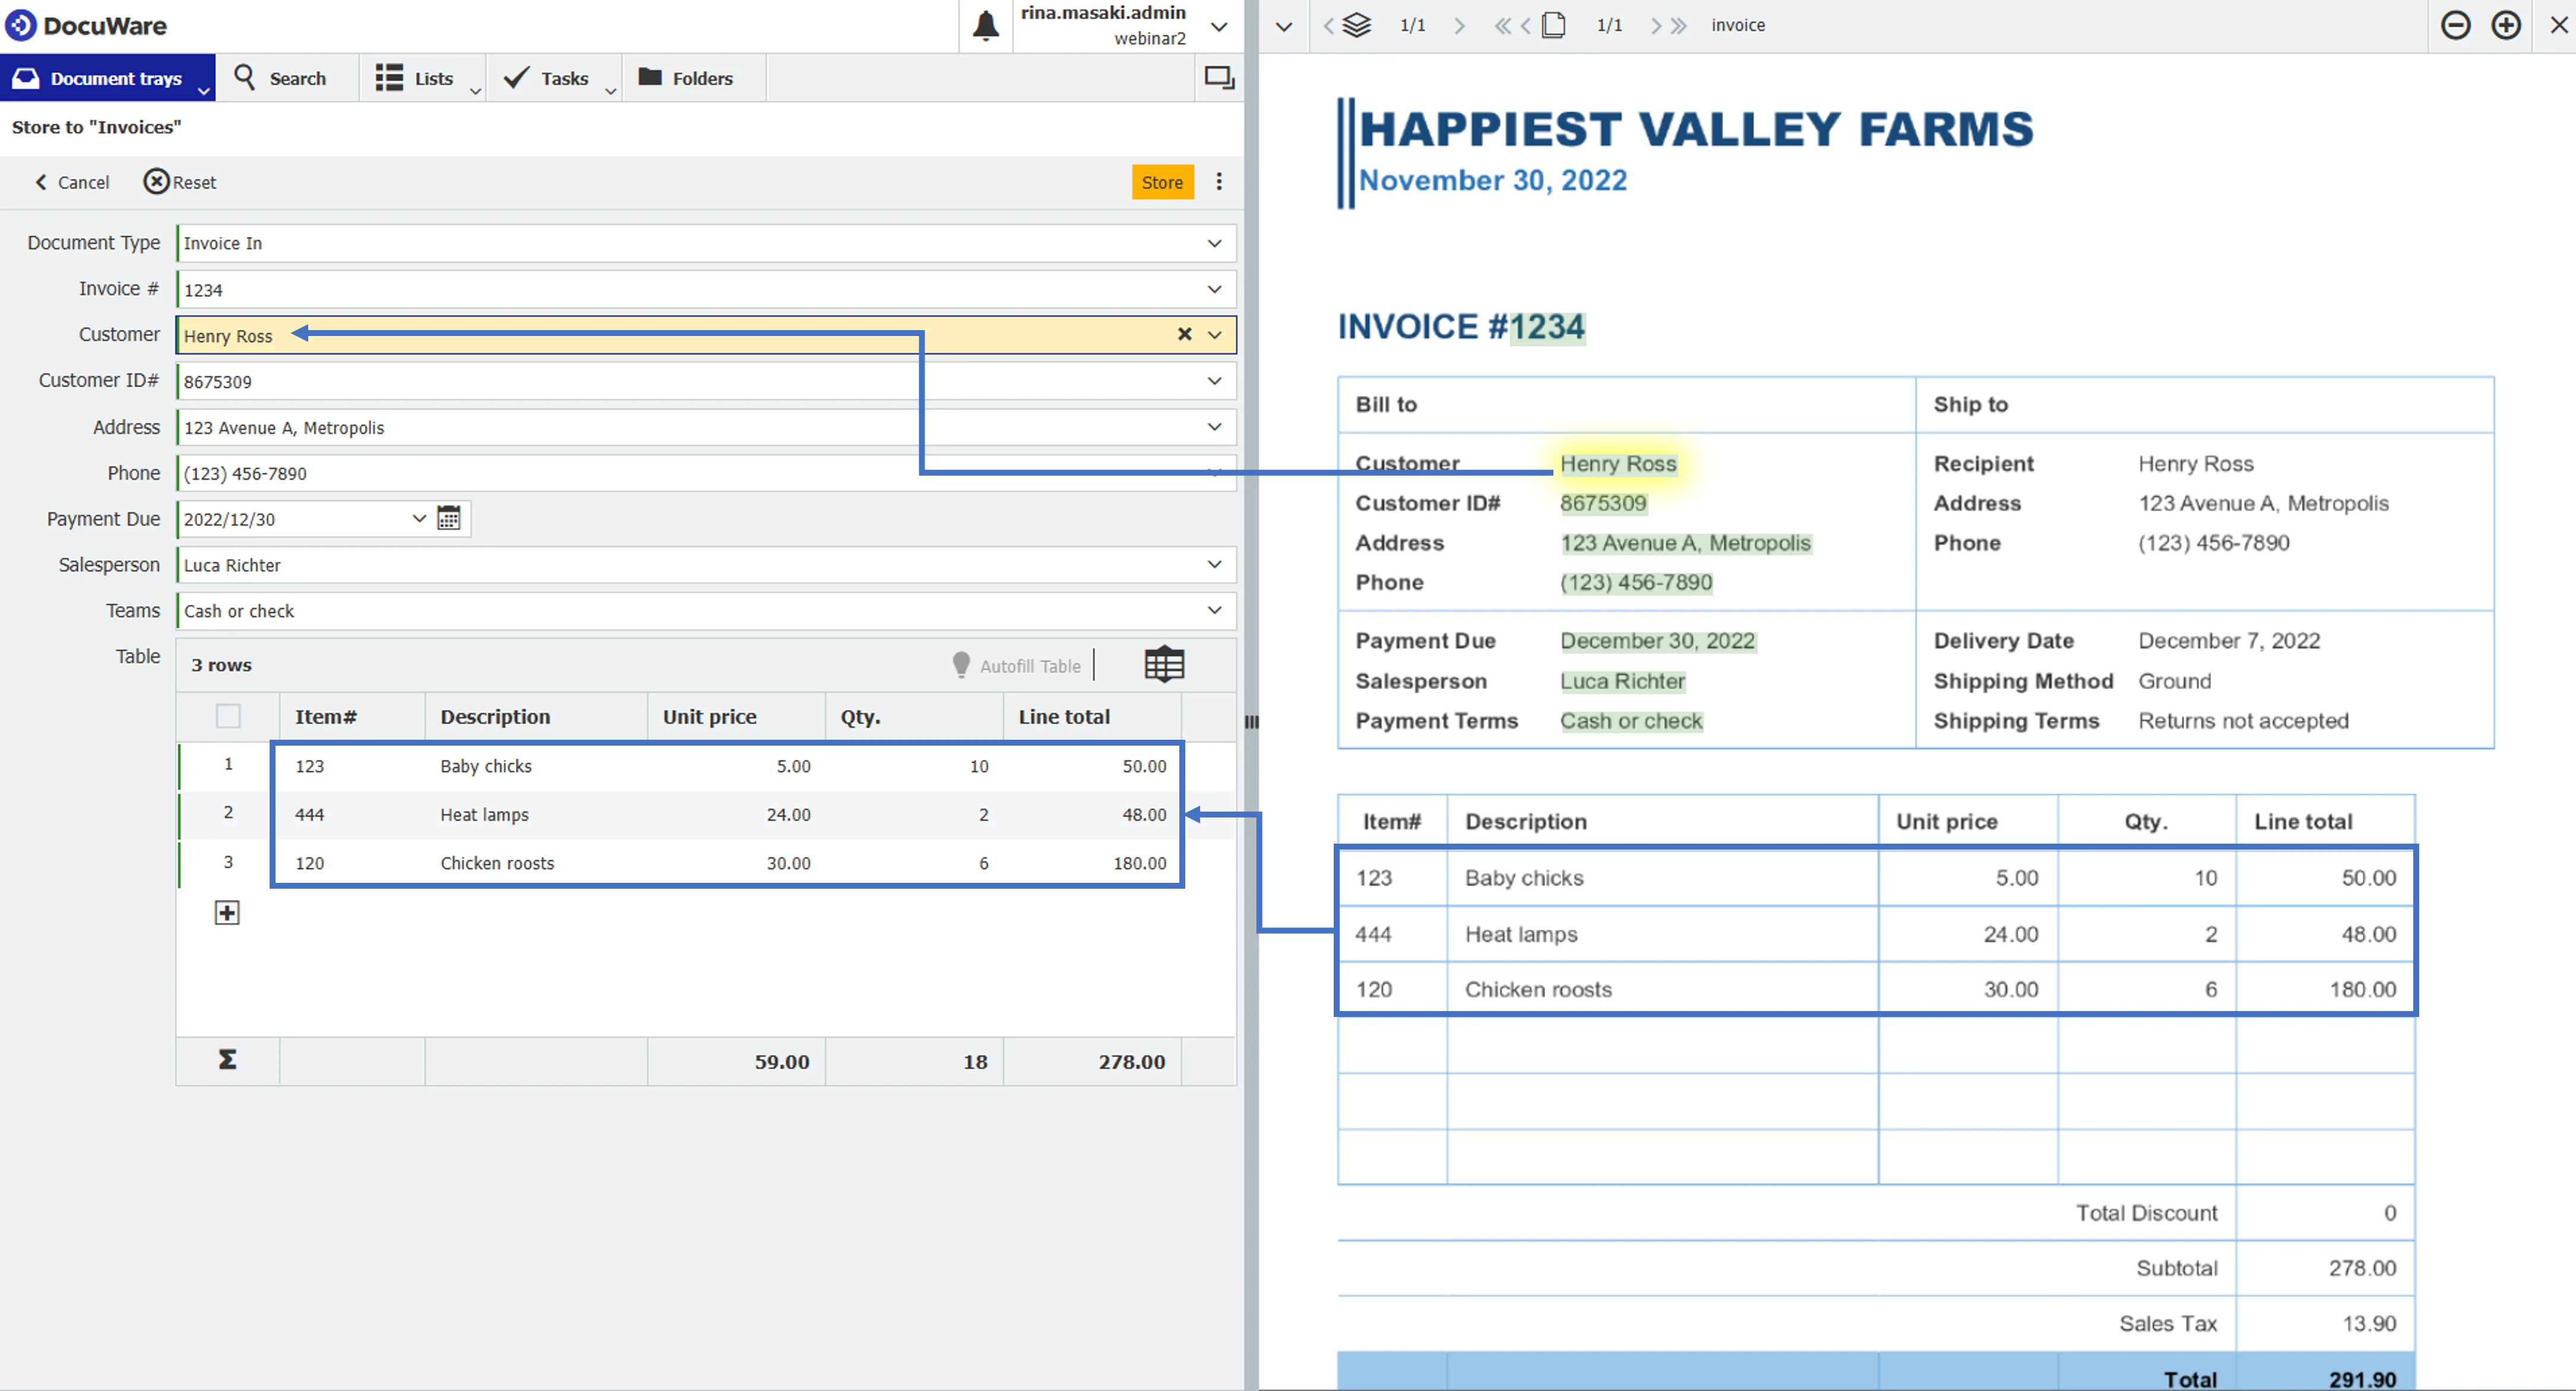Click the notification bell icon

[985, 25]
